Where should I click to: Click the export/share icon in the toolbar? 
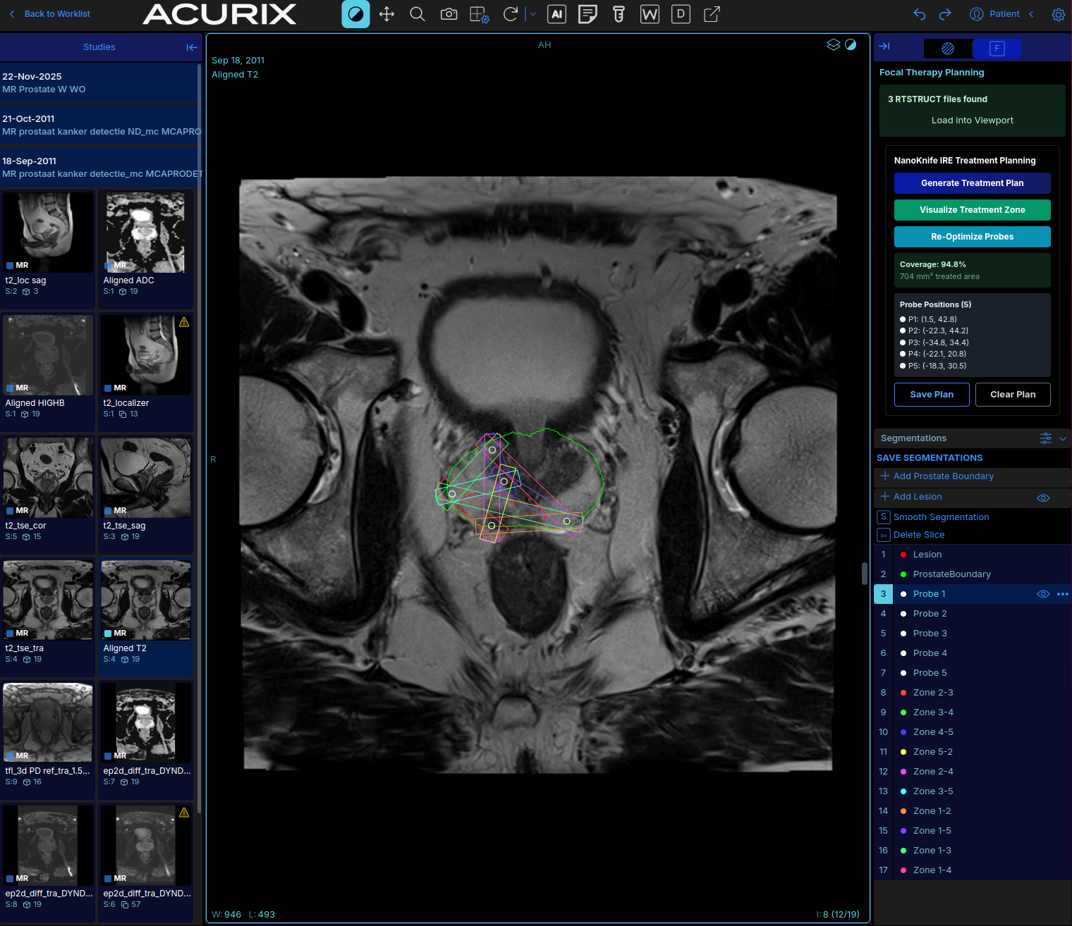coord(711,14)
